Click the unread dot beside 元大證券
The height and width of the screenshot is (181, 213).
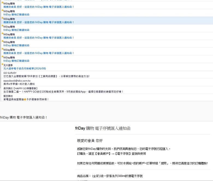[x=2, y=64]
